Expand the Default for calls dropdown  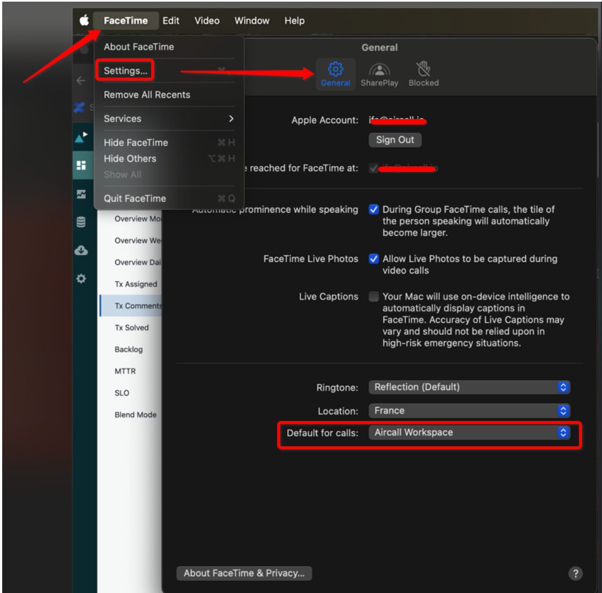469,433
